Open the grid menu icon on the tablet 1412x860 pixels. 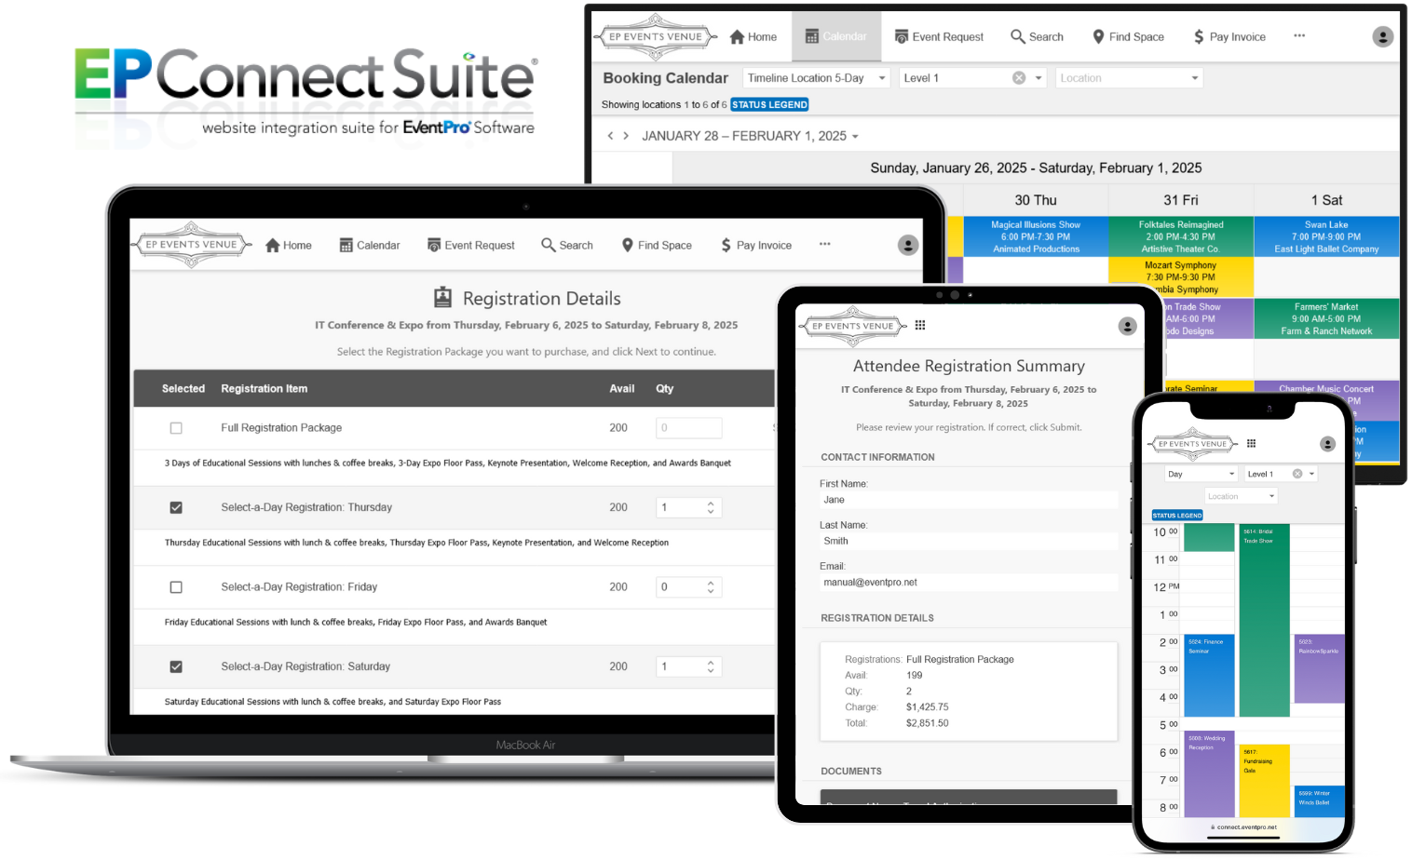click(x=920, y=325)
